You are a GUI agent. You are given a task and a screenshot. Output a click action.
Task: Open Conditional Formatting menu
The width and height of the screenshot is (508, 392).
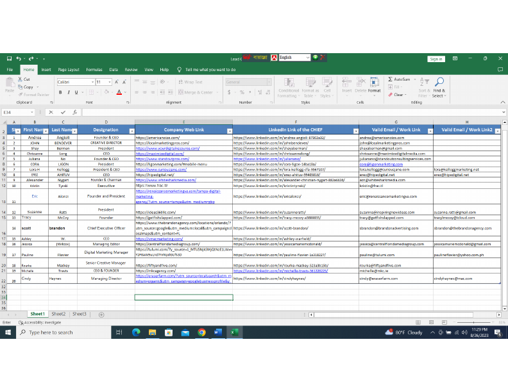coord(289,87)
